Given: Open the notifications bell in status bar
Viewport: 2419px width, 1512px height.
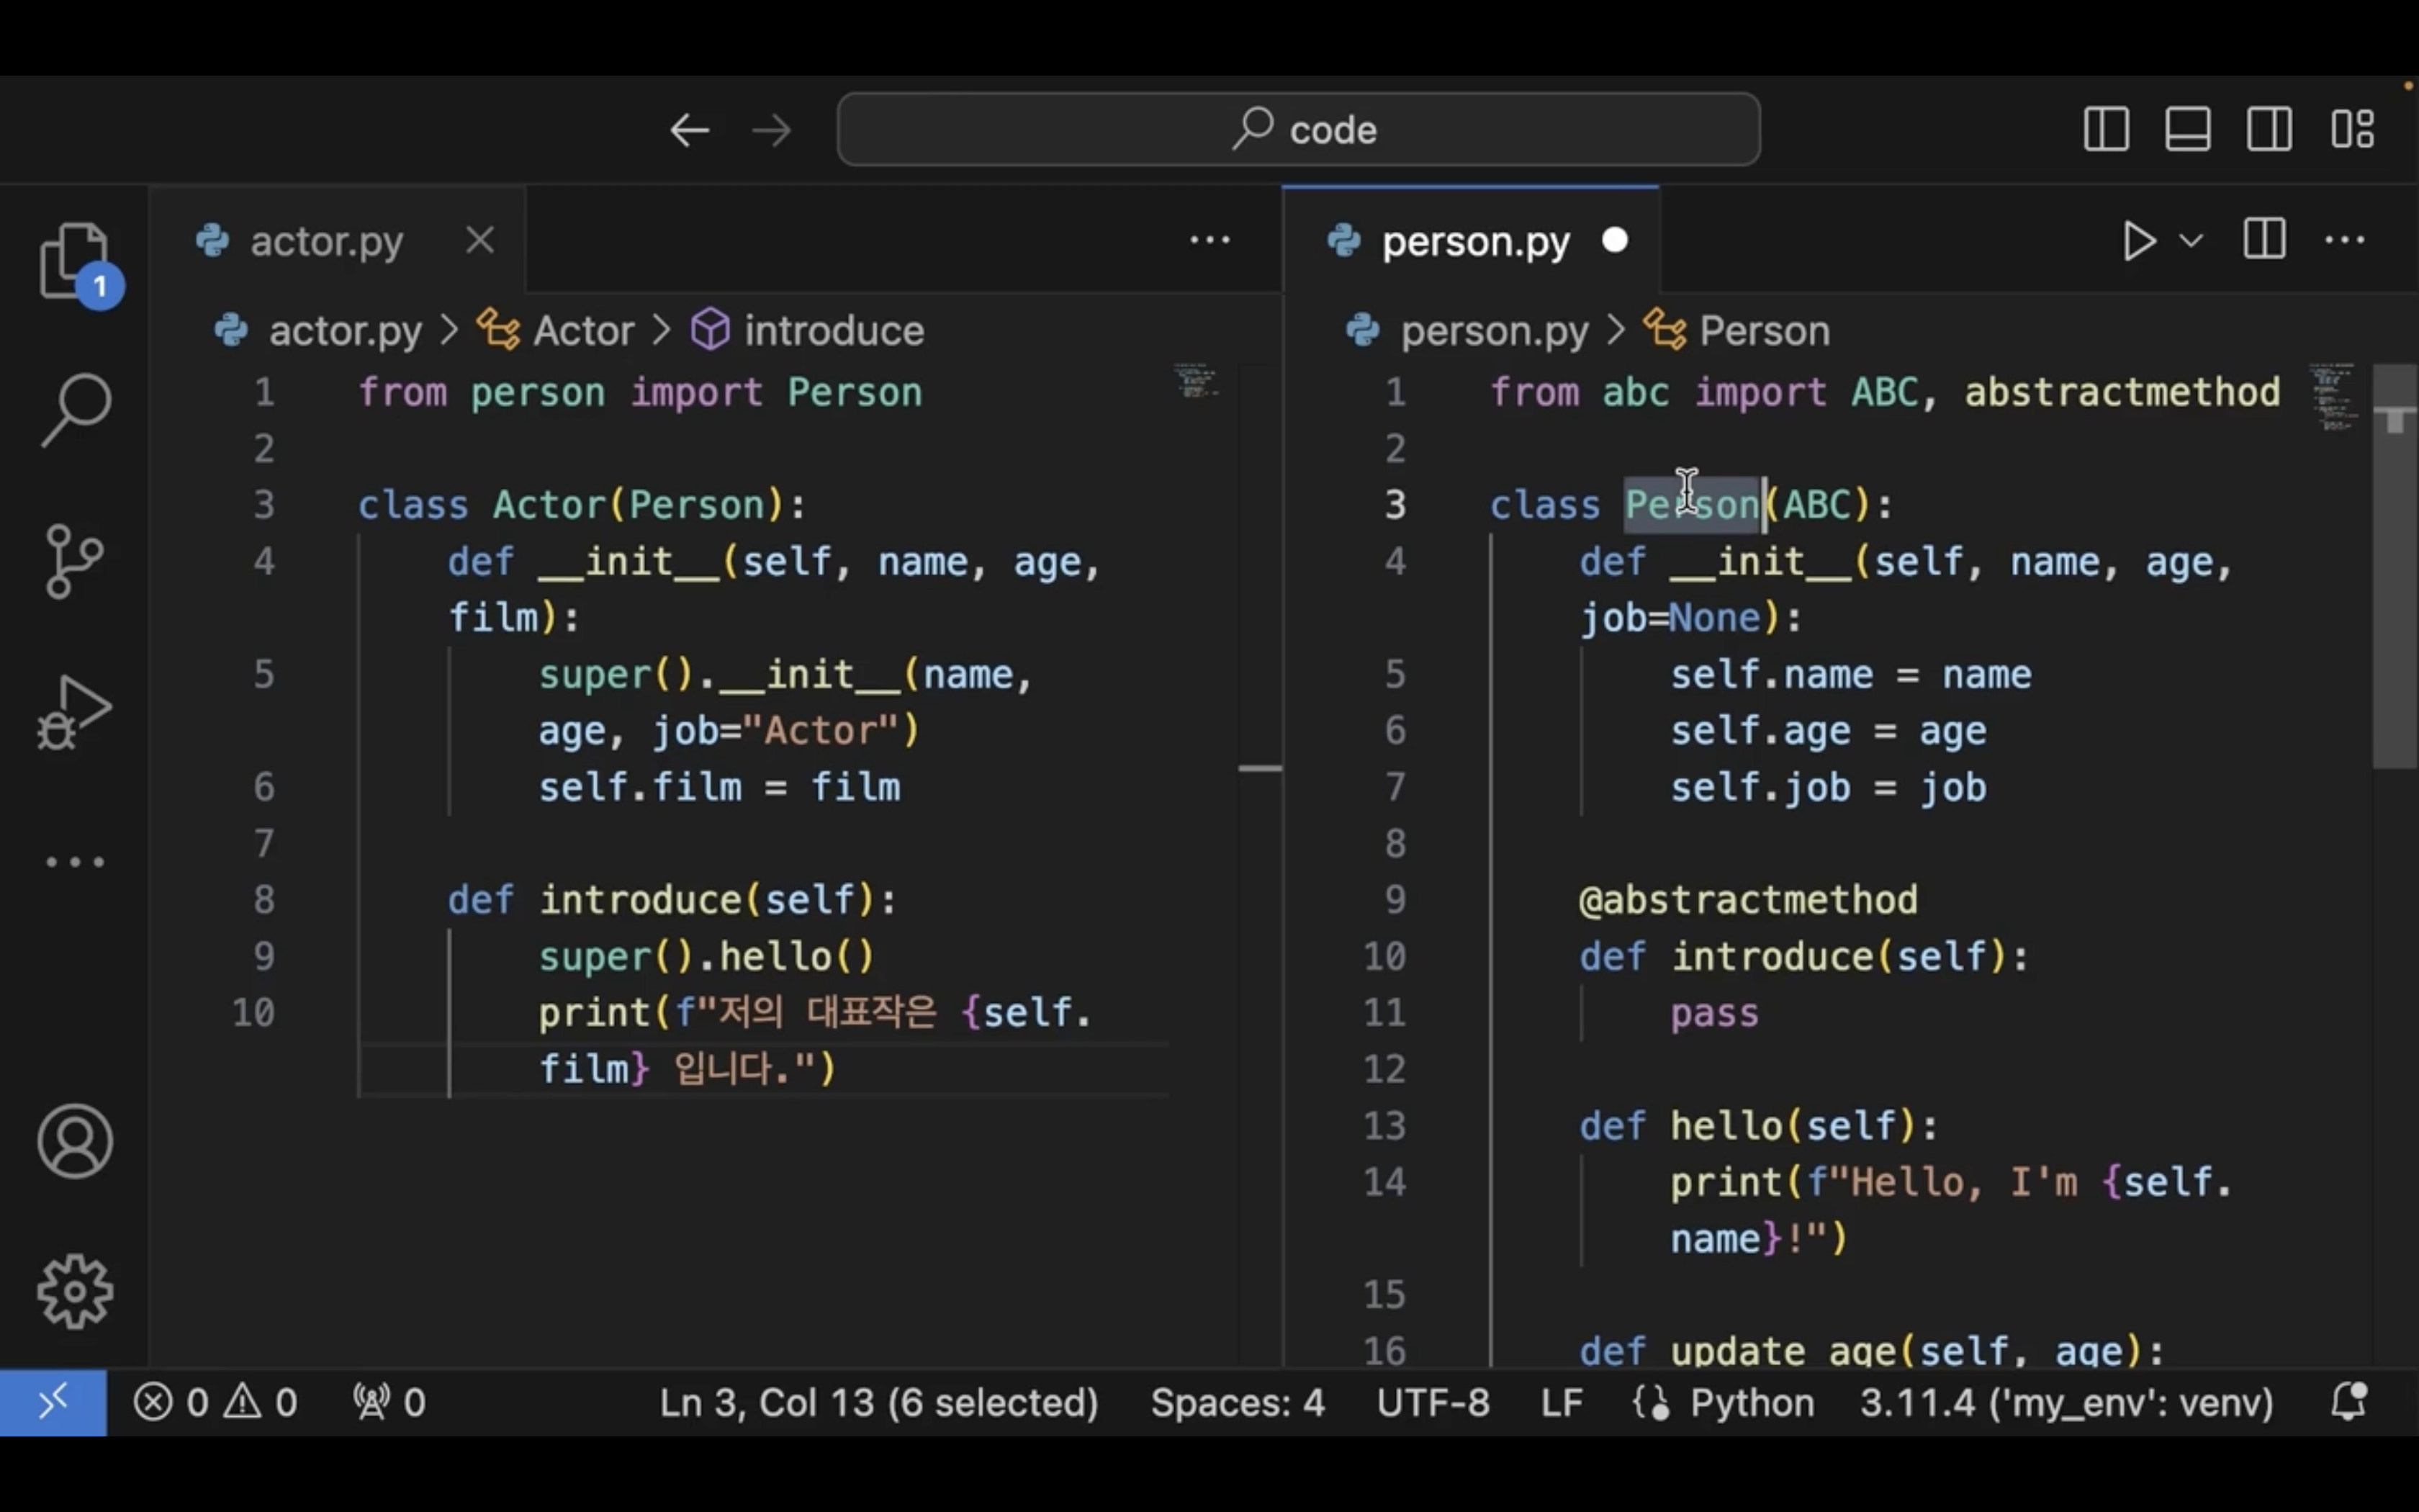Looking at the screenshot, I should [x=2348, y=1402].
